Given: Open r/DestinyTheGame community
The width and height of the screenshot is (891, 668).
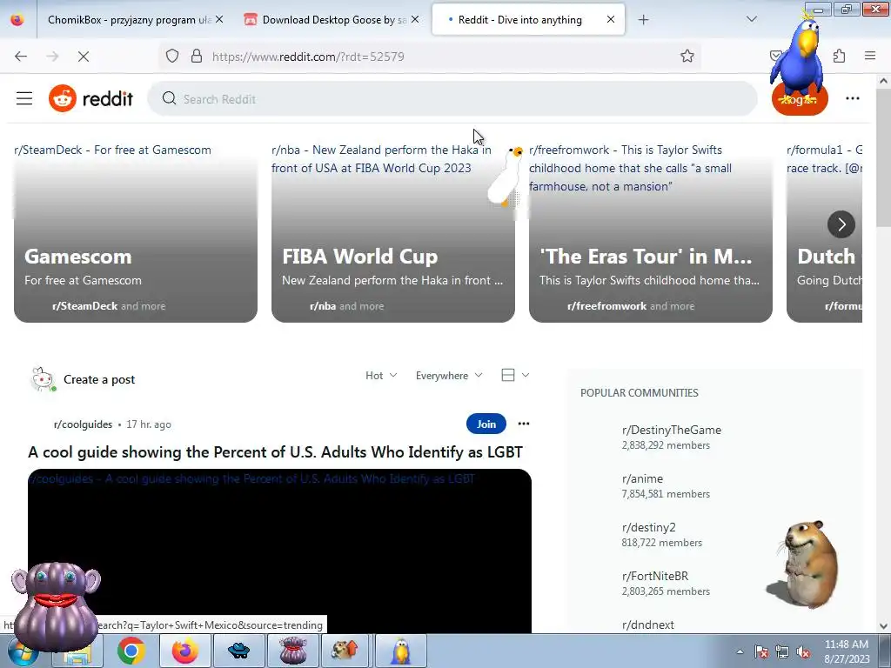Looking at the screenshot, I should pyautogui.click(x=671, y=430).
